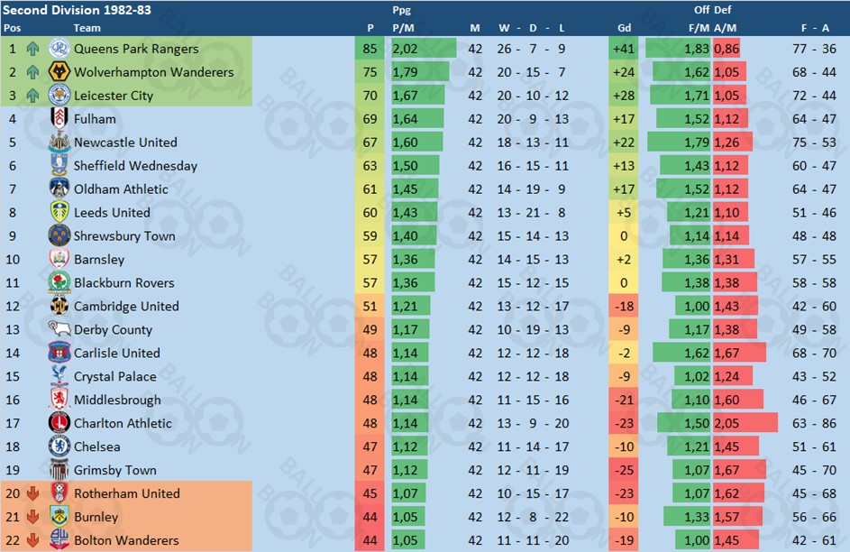Click the Blackburn Rovers rose badge
The height and width of the screenshot is (552, 850).
coord(59,282)
